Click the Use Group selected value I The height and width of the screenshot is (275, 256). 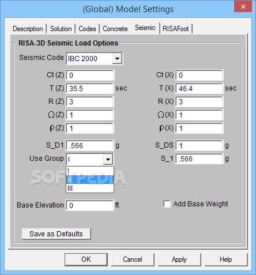click(x=85, y=159)
